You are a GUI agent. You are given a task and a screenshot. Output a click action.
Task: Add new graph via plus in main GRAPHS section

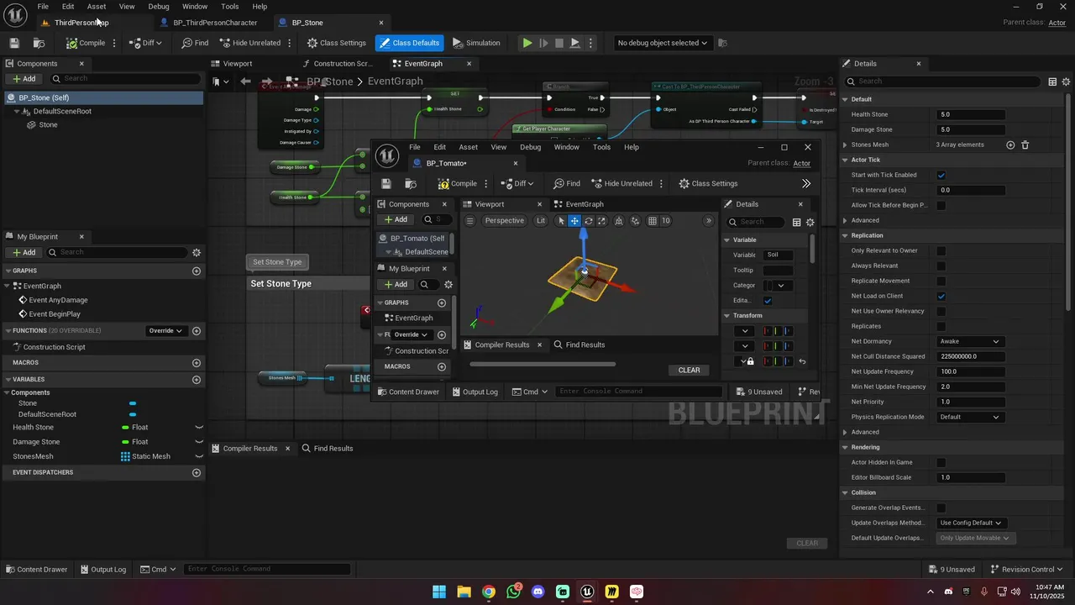click(x=197, y=271)
